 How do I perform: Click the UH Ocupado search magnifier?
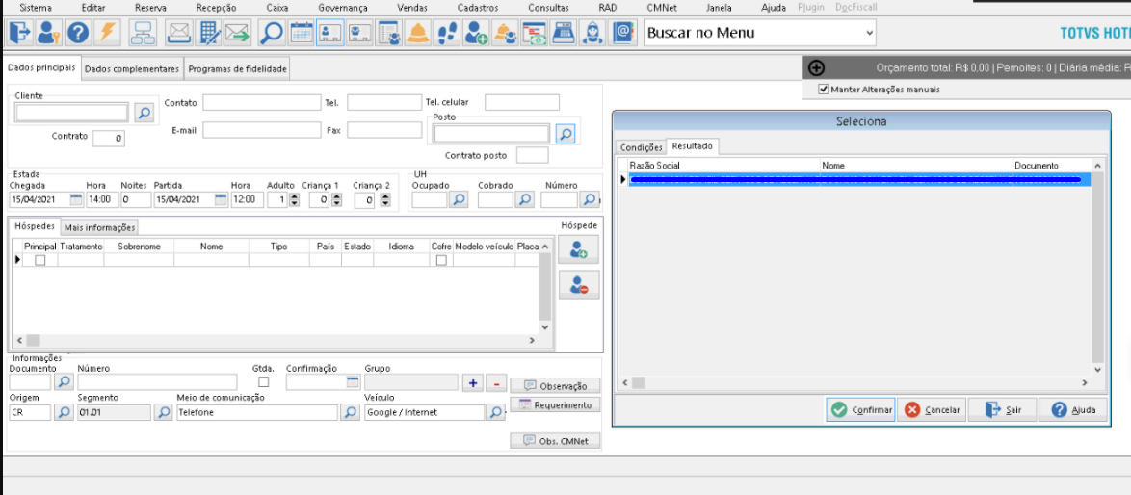(459, 199)
